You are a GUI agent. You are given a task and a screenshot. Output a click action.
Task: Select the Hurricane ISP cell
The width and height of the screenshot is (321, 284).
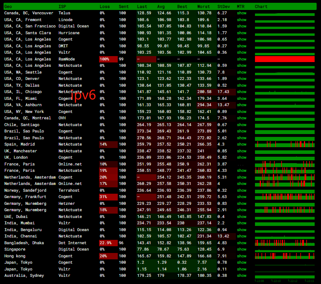coord(69,33)
